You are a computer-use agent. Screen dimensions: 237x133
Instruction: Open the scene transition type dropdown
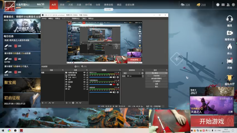tap(132, 73)
